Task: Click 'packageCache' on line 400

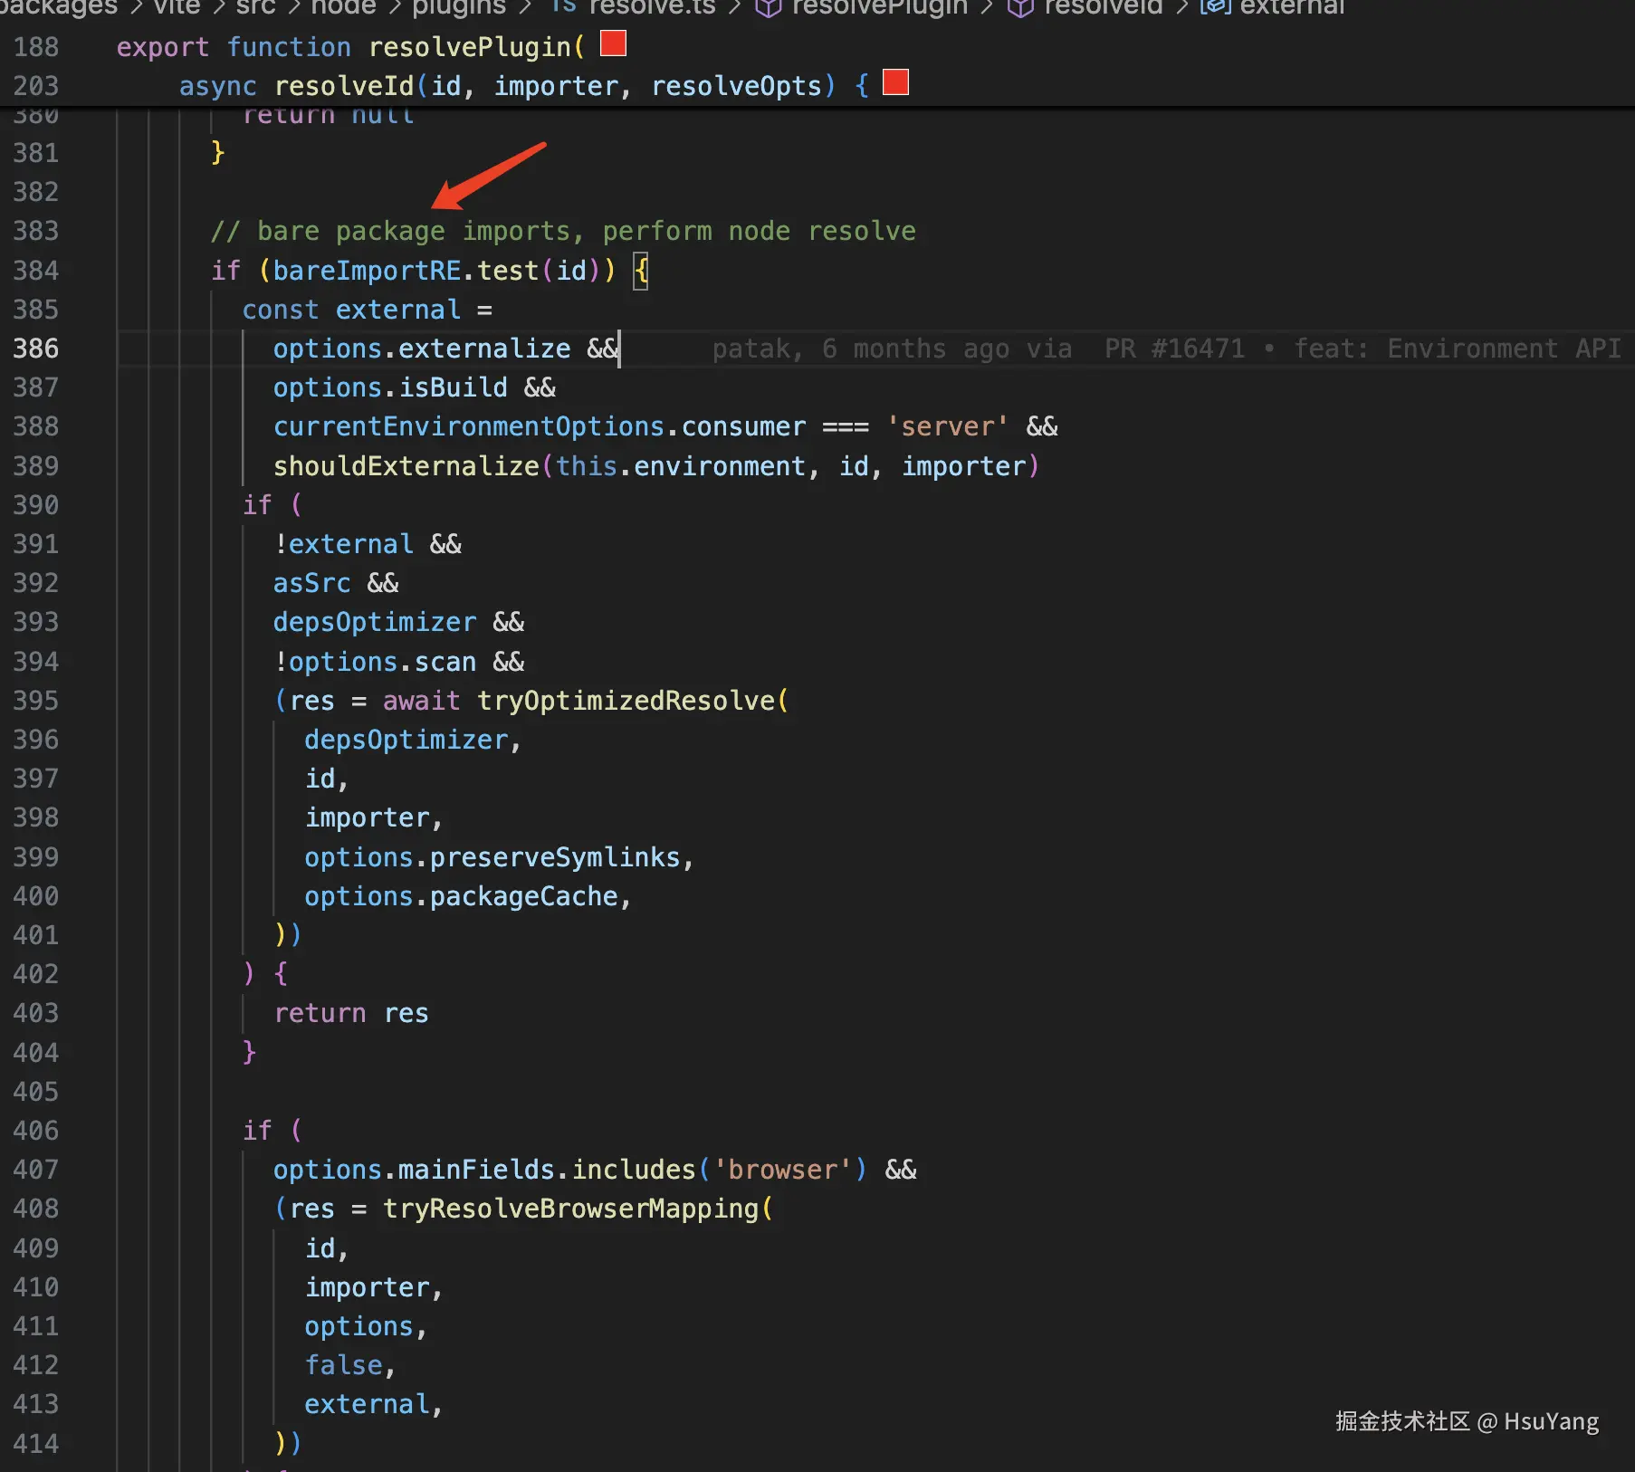Action: (524, 896)
